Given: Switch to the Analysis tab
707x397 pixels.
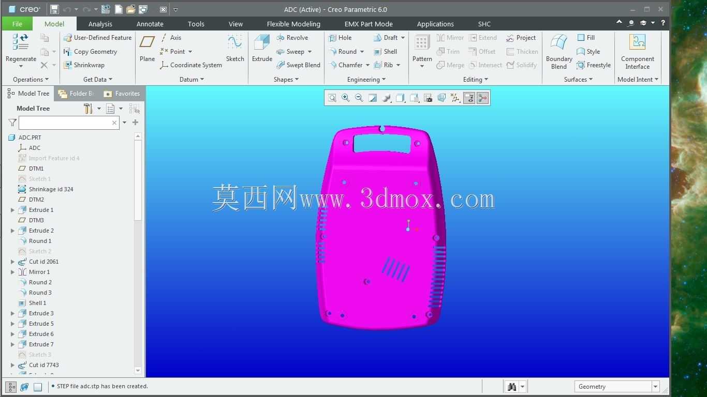Looking at the screenshot, I should coord(100,24).
